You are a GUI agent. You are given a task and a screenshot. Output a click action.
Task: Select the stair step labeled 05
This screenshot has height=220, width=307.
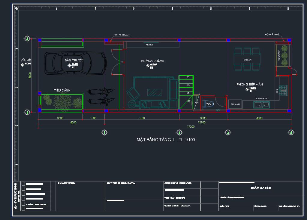188,93
